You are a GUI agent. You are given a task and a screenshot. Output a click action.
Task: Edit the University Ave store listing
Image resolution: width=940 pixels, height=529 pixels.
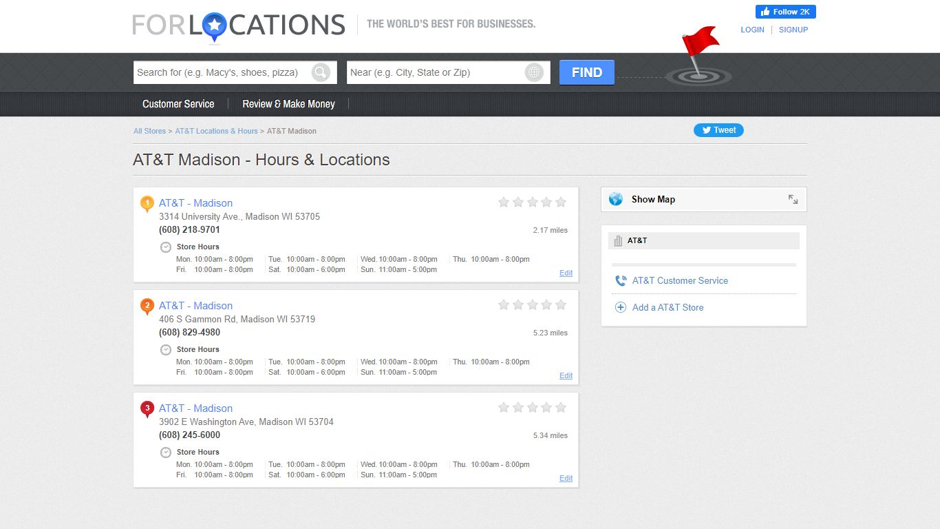coord(566,273)
